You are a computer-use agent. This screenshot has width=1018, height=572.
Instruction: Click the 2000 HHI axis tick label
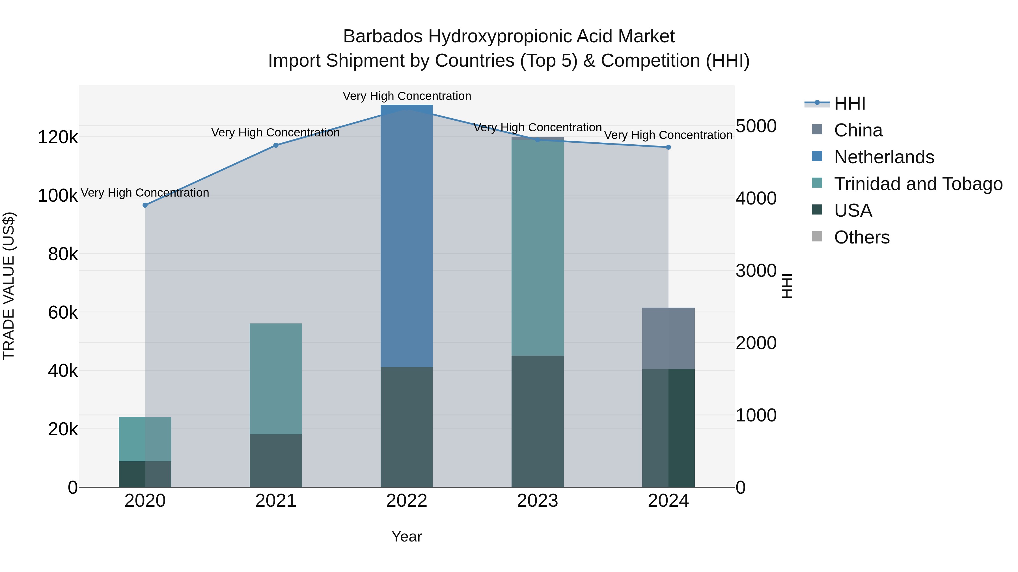coord(756,343)
